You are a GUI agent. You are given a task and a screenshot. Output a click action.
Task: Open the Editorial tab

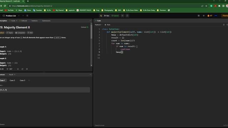[x=23, y=21]
